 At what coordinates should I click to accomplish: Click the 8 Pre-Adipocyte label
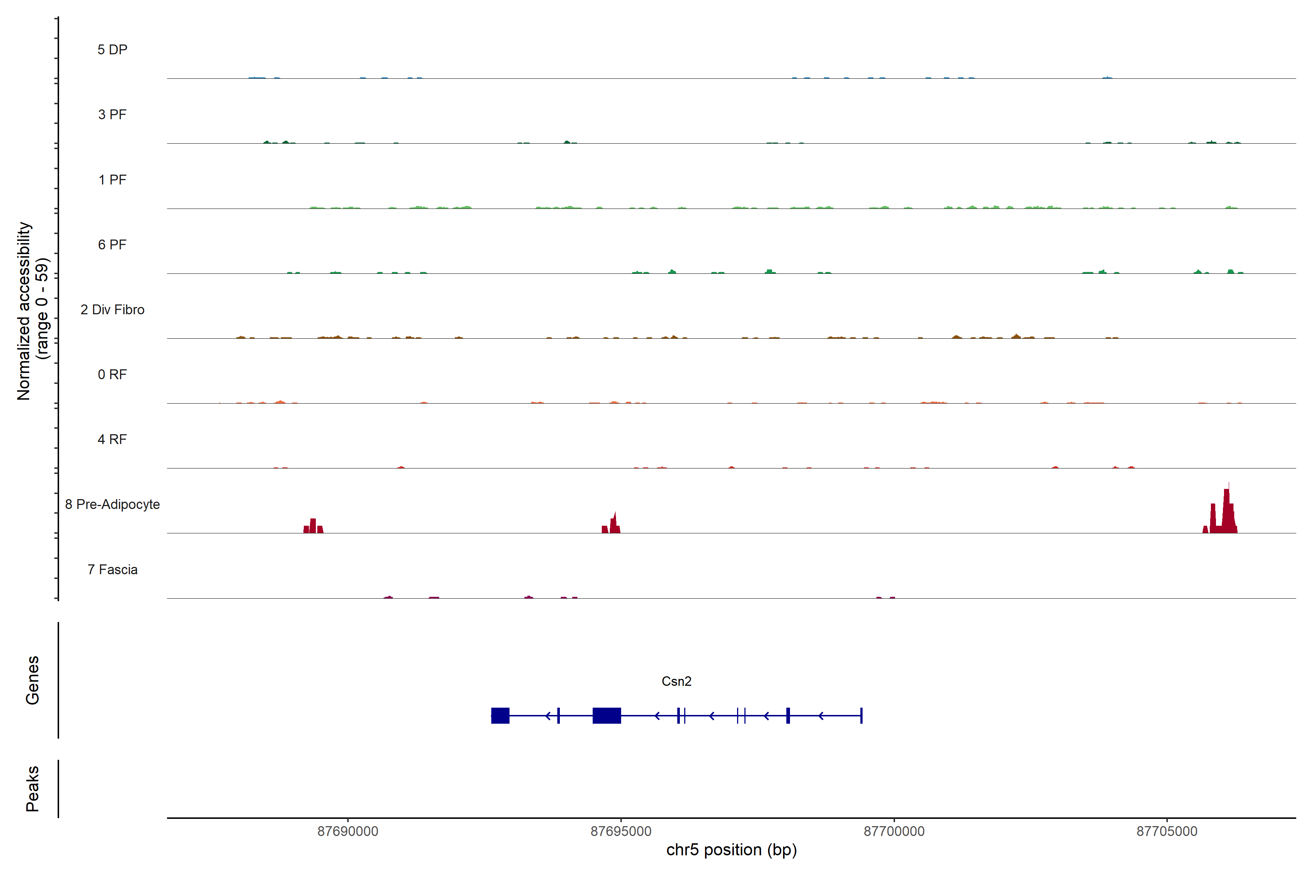(x=112, y=505)
